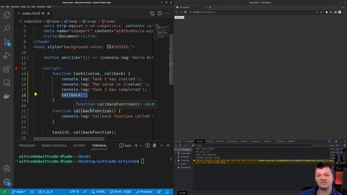Synchronize changes from the status bar
Screen dimensions: 347x195
point(32,192)
